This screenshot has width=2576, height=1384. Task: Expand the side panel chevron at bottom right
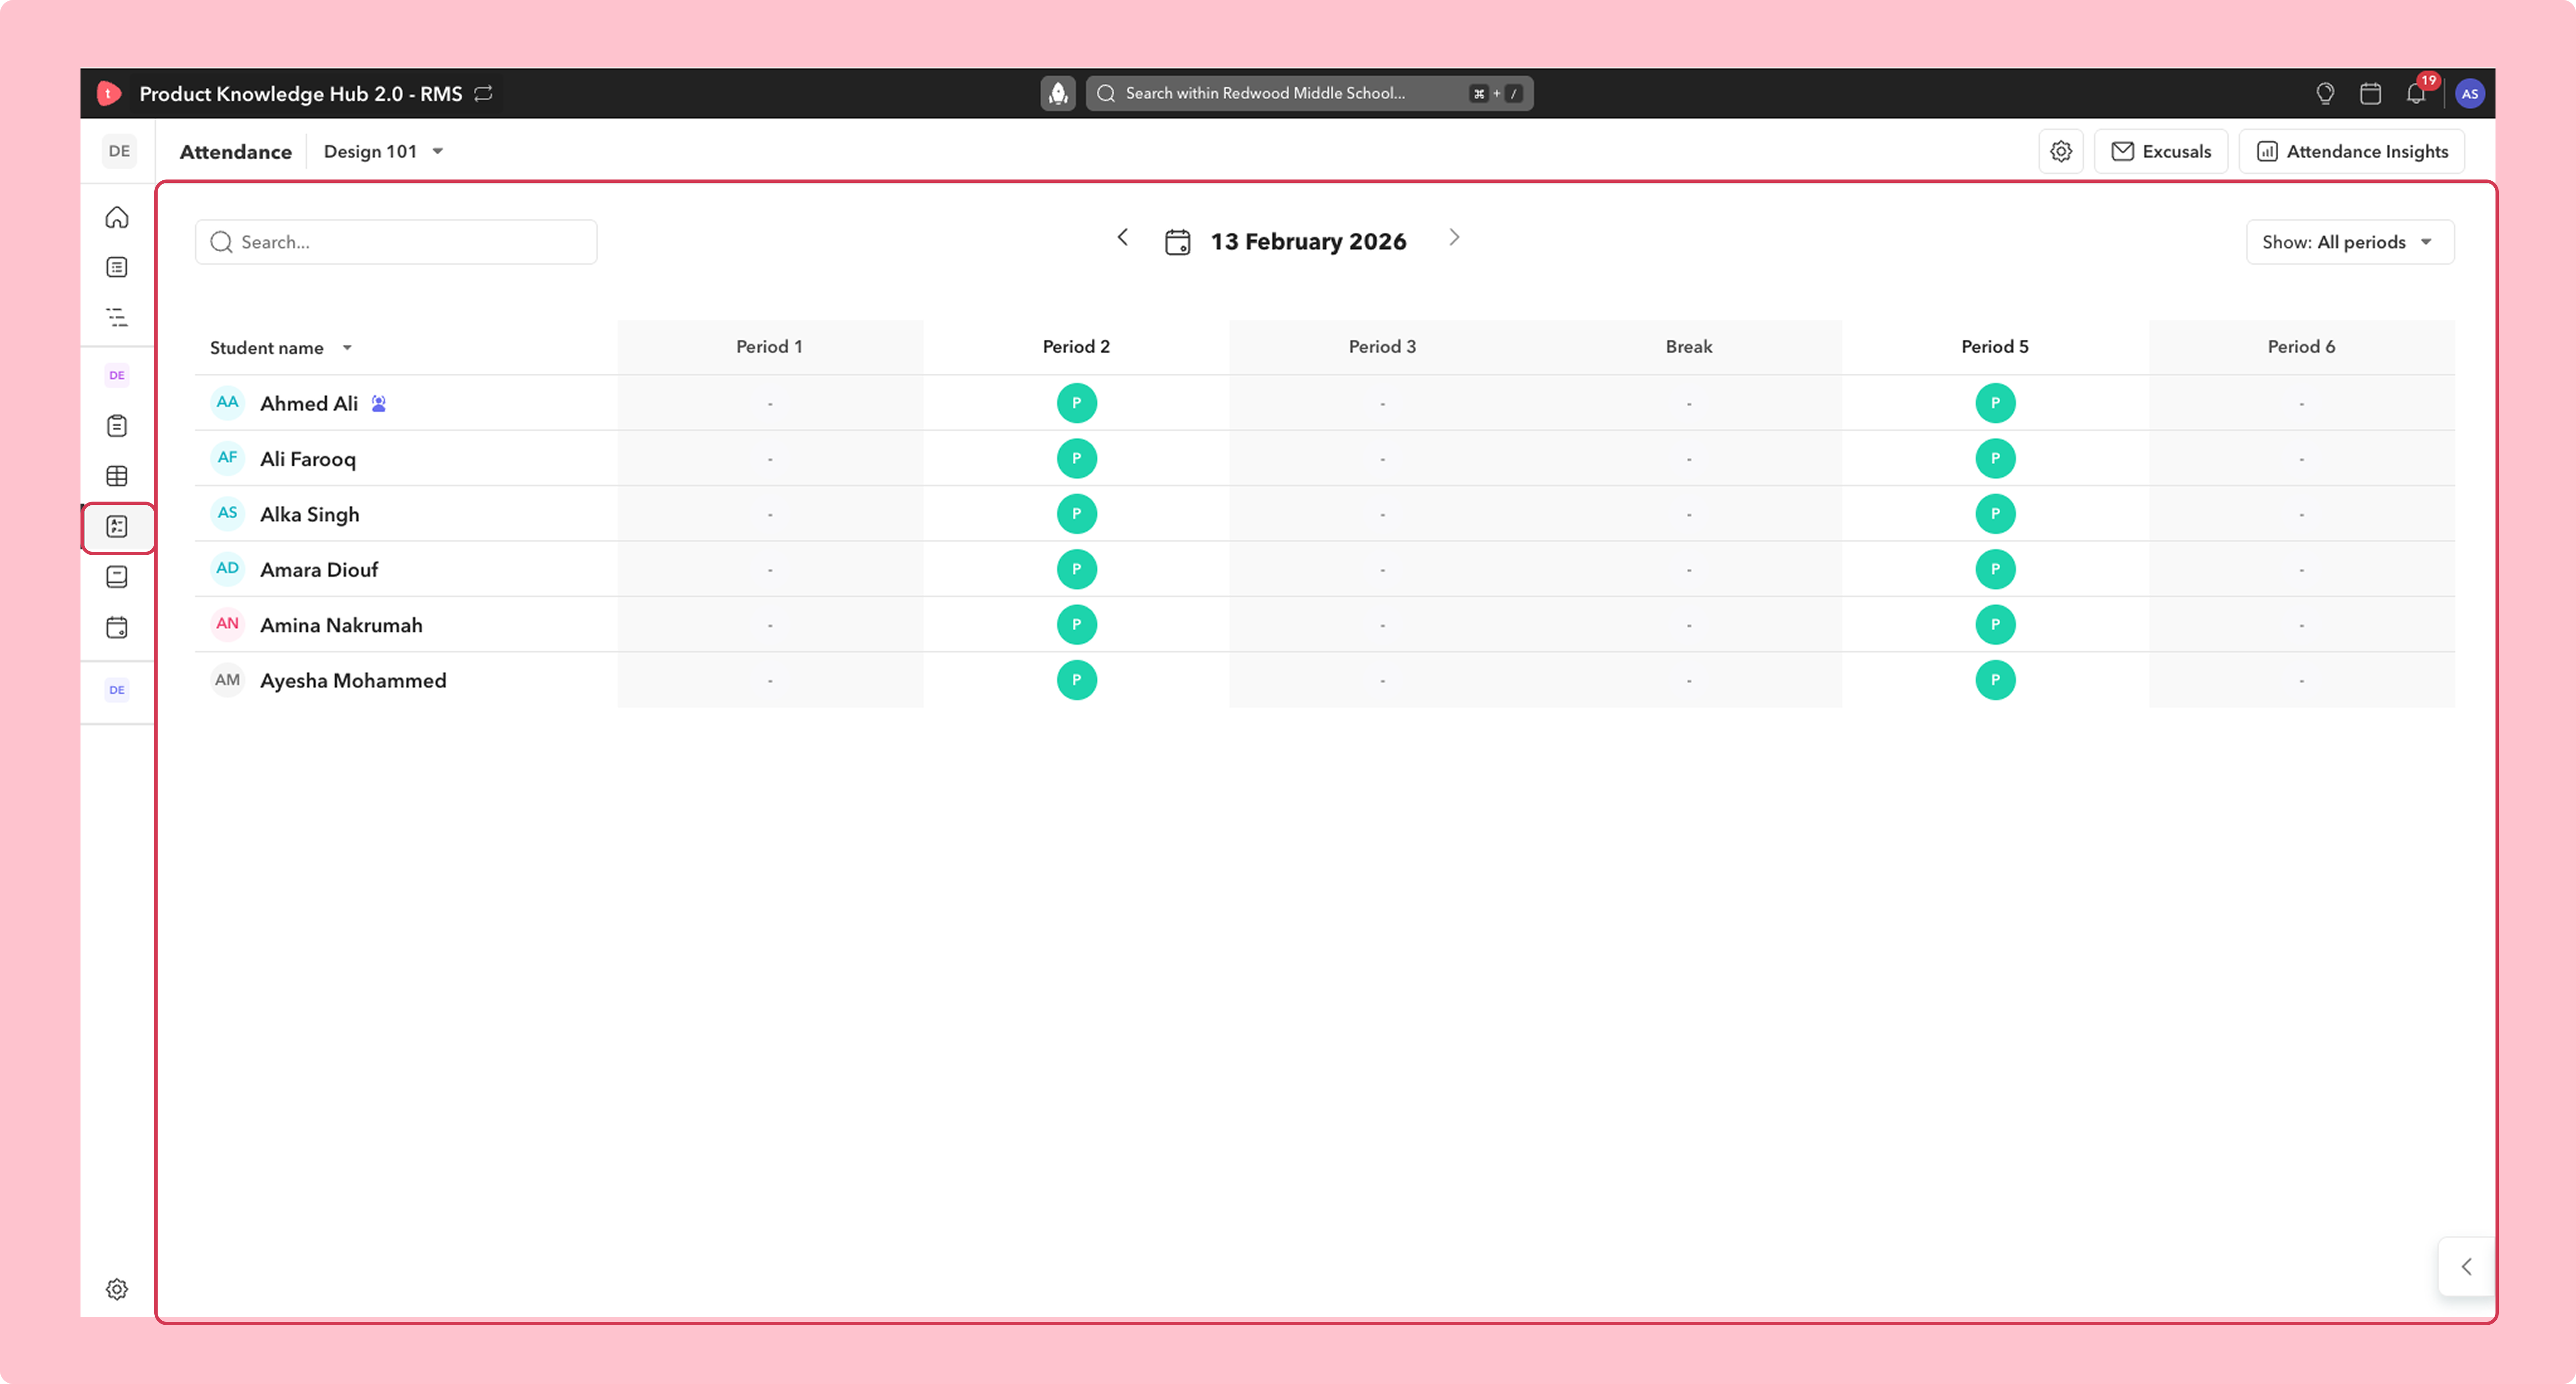point(2466,1267)
